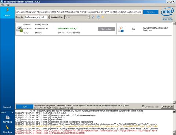The width and height of the screenshot is (176, 135).
Task: Click the log panel scroll down arrow
Action: (x=174, y=133)
